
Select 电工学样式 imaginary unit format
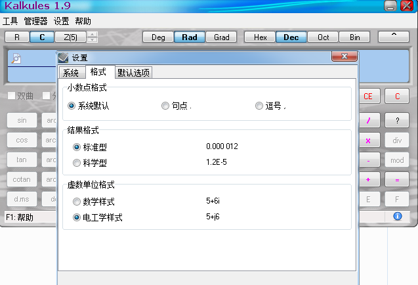tap(77, 217)
